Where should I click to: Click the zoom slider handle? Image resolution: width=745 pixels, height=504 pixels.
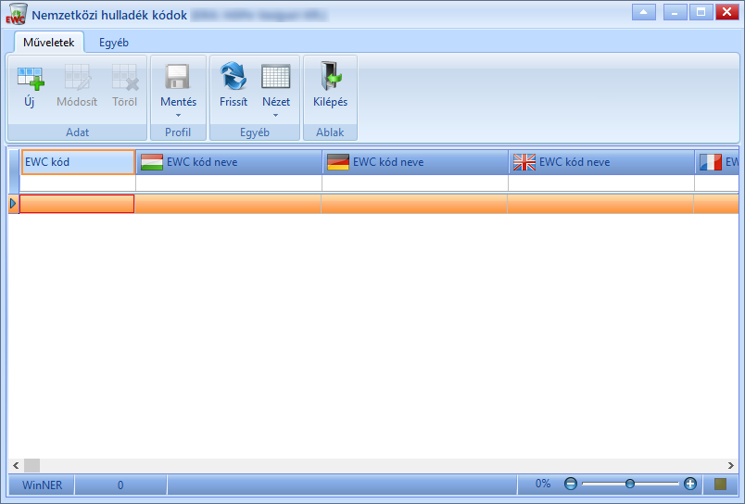point(630,484)
